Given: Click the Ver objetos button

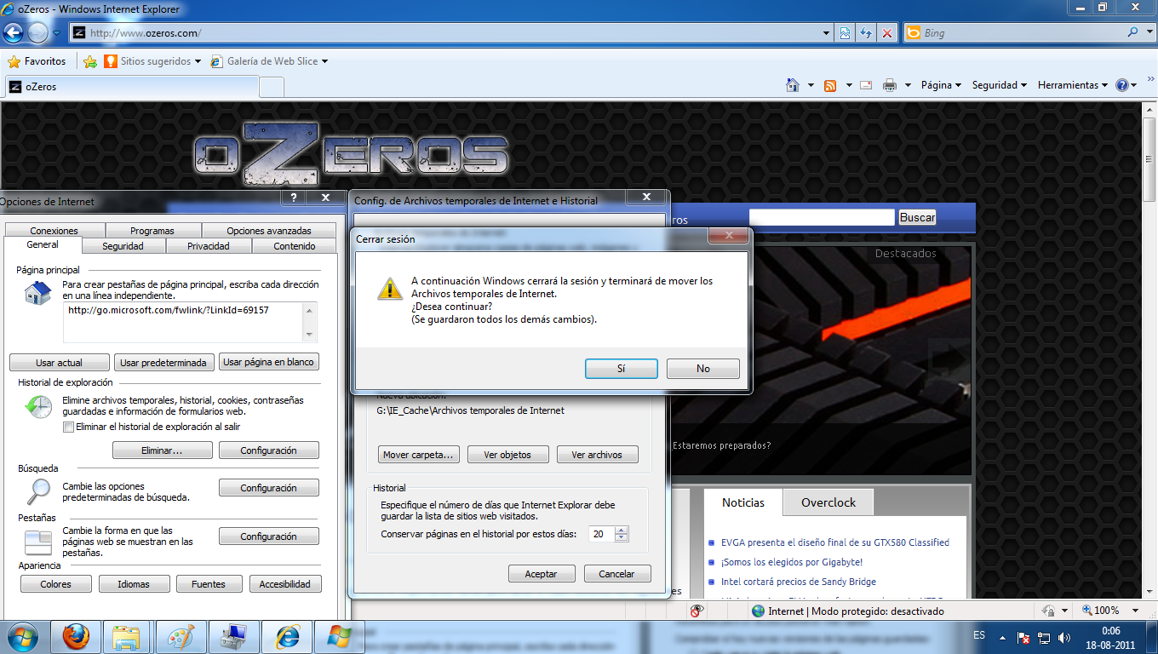Looking at the screenshot, I should point(507,455).
